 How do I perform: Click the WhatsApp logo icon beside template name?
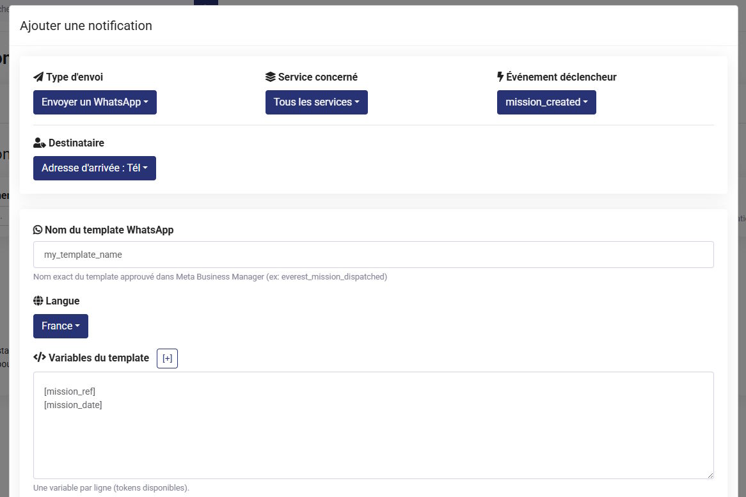pos(38,230)
